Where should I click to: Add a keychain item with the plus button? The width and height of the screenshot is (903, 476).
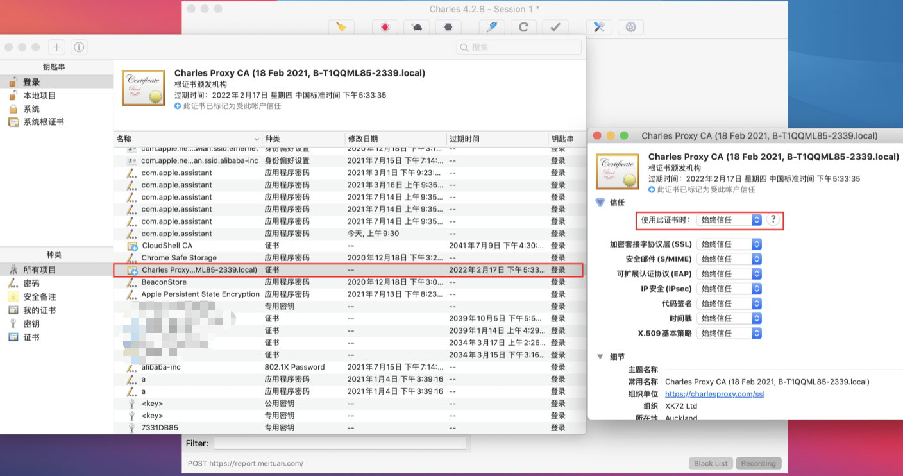click(57, 47)
